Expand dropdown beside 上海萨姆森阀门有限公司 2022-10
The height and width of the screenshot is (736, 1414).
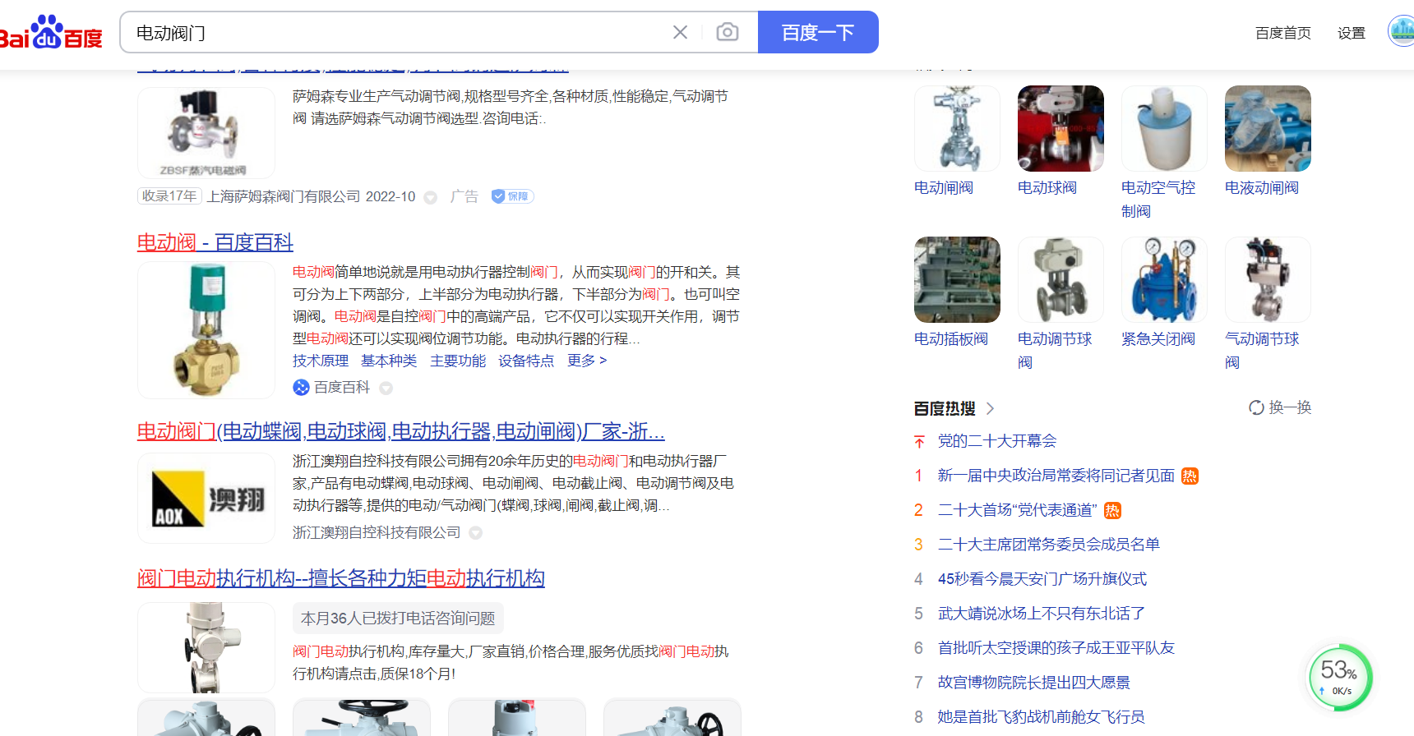tap(430, 197)
